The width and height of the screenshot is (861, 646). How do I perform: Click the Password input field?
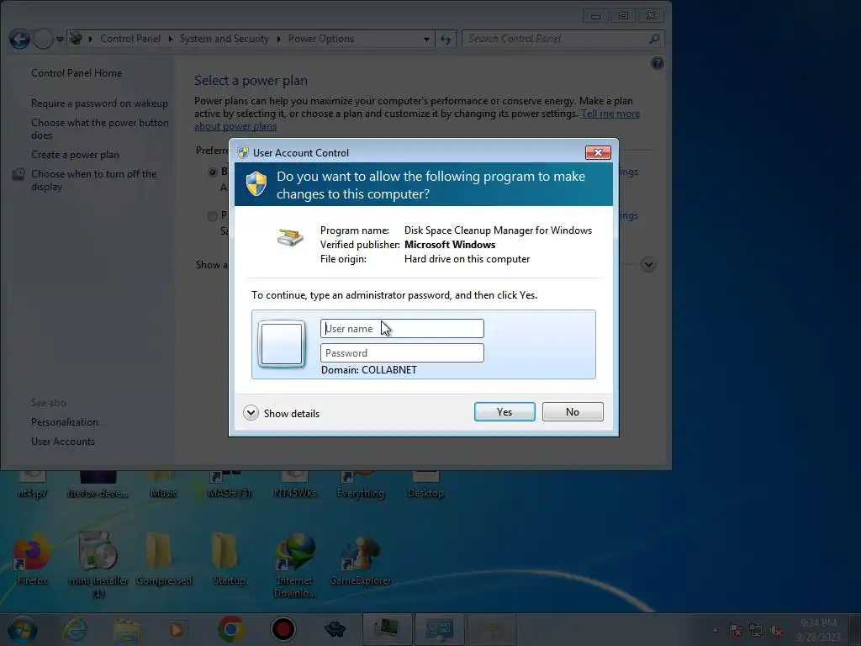point(402,352)
